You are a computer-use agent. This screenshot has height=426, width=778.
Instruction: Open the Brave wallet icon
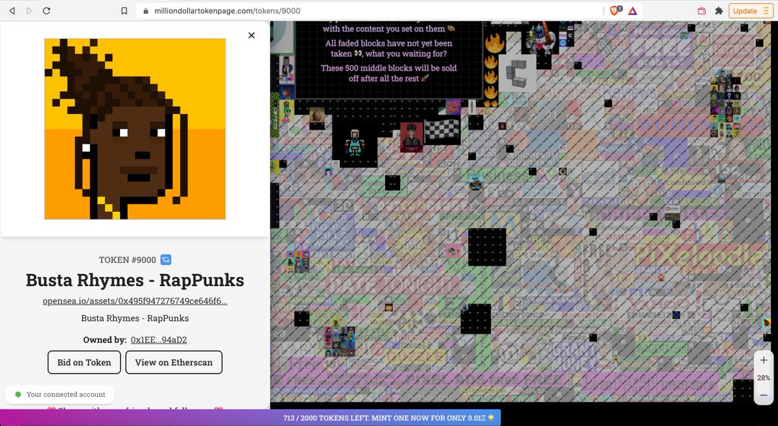(x=701, y=11)
